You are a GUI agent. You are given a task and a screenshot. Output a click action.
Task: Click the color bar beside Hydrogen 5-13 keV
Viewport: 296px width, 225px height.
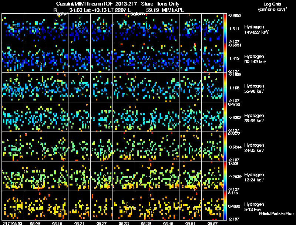coord(225,205)
